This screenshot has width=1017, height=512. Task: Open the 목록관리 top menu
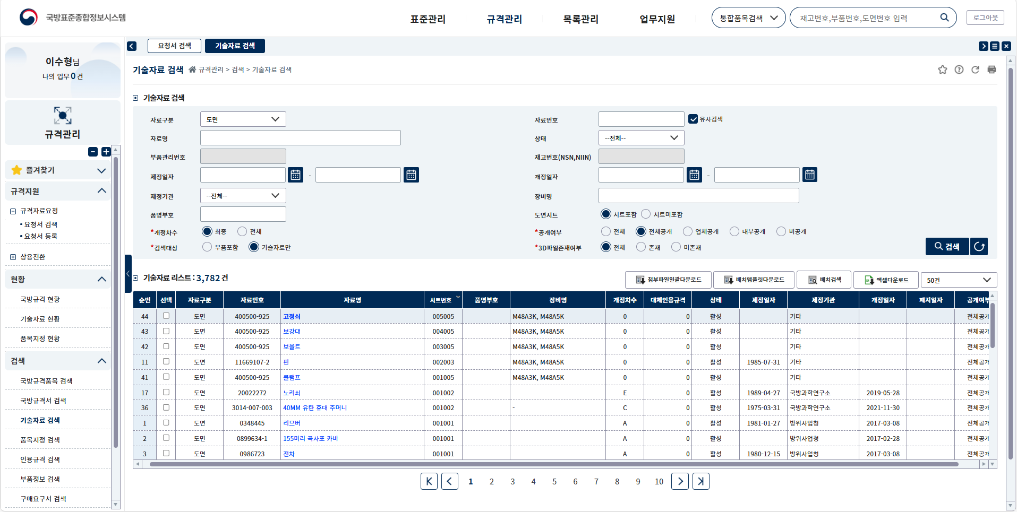coord(580,19)
